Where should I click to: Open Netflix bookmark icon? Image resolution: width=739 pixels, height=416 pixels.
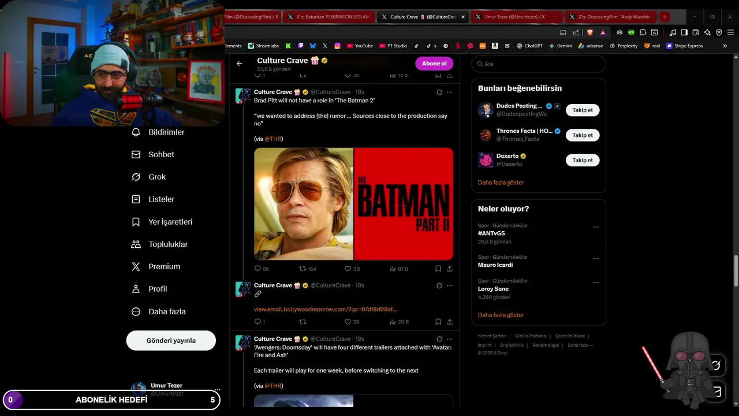pyautogui.click(x=458, y=46)
